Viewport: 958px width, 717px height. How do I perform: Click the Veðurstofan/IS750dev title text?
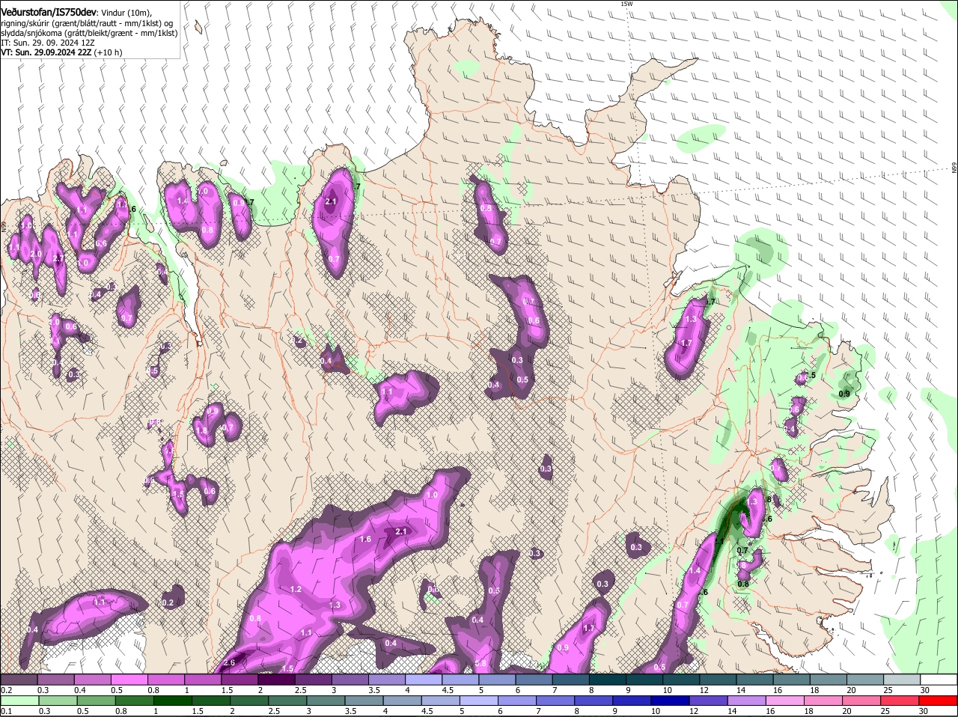click(49, 12)
